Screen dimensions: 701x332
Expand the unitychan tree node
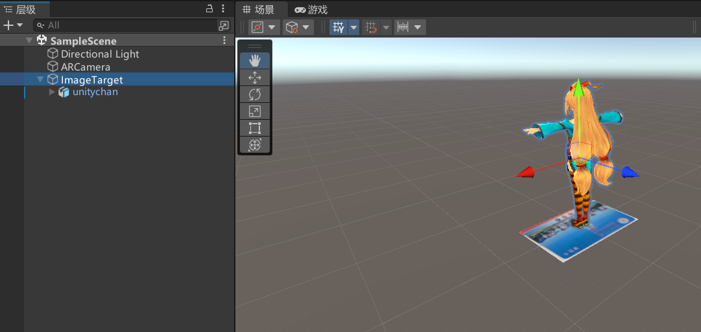pos(53,92)
